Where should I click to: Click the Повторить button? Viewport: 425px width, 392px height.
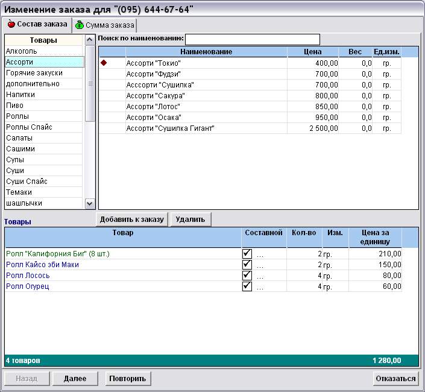128,379
